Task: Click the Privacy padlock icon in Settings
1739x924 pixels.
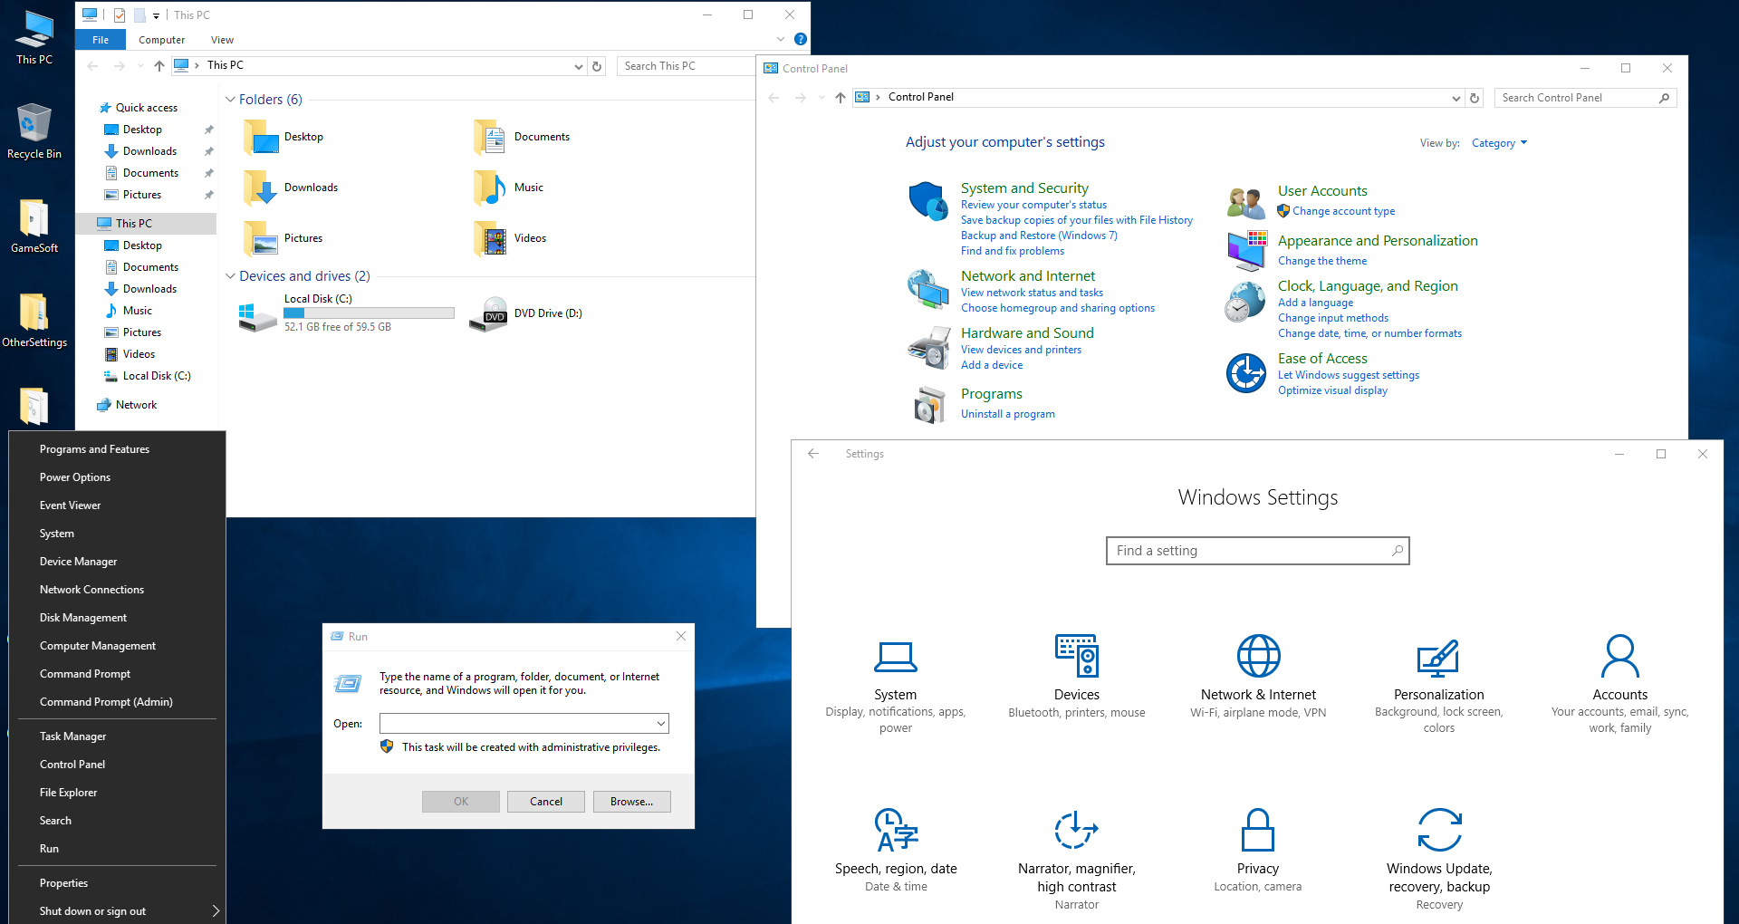Action: (x=1258, y=830)
